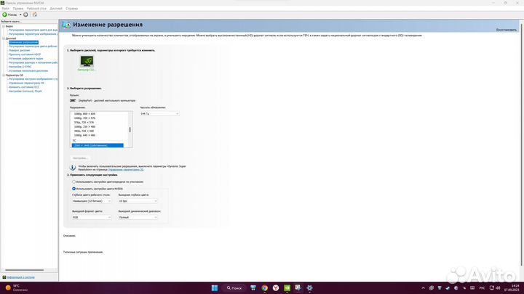
Task: Show hidden system tray icons chevron
Action: pyautogui.click(x=423, y=288)
